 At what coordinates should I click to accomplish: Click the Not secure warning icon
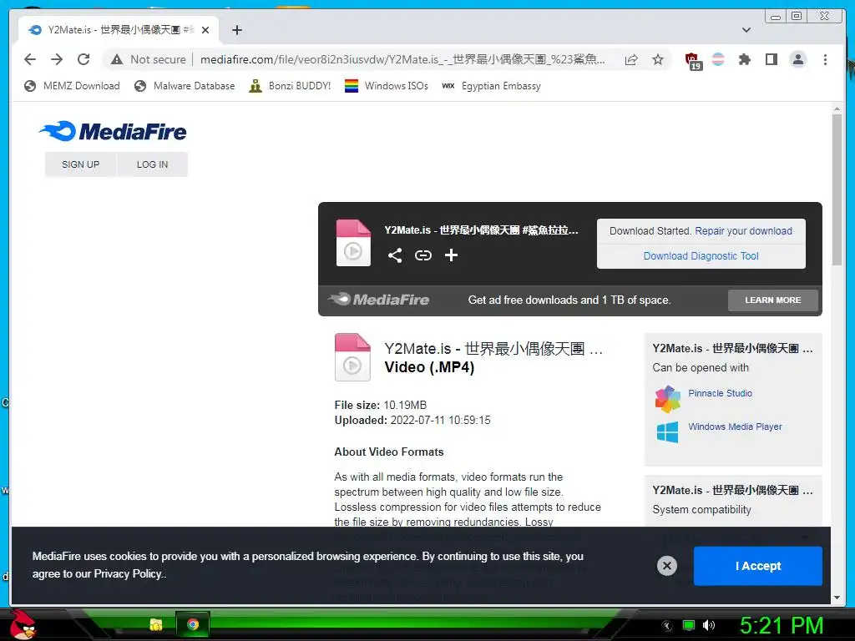(x=117, y=59)
